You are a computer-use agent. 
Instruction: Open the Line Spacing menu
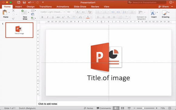125,12
